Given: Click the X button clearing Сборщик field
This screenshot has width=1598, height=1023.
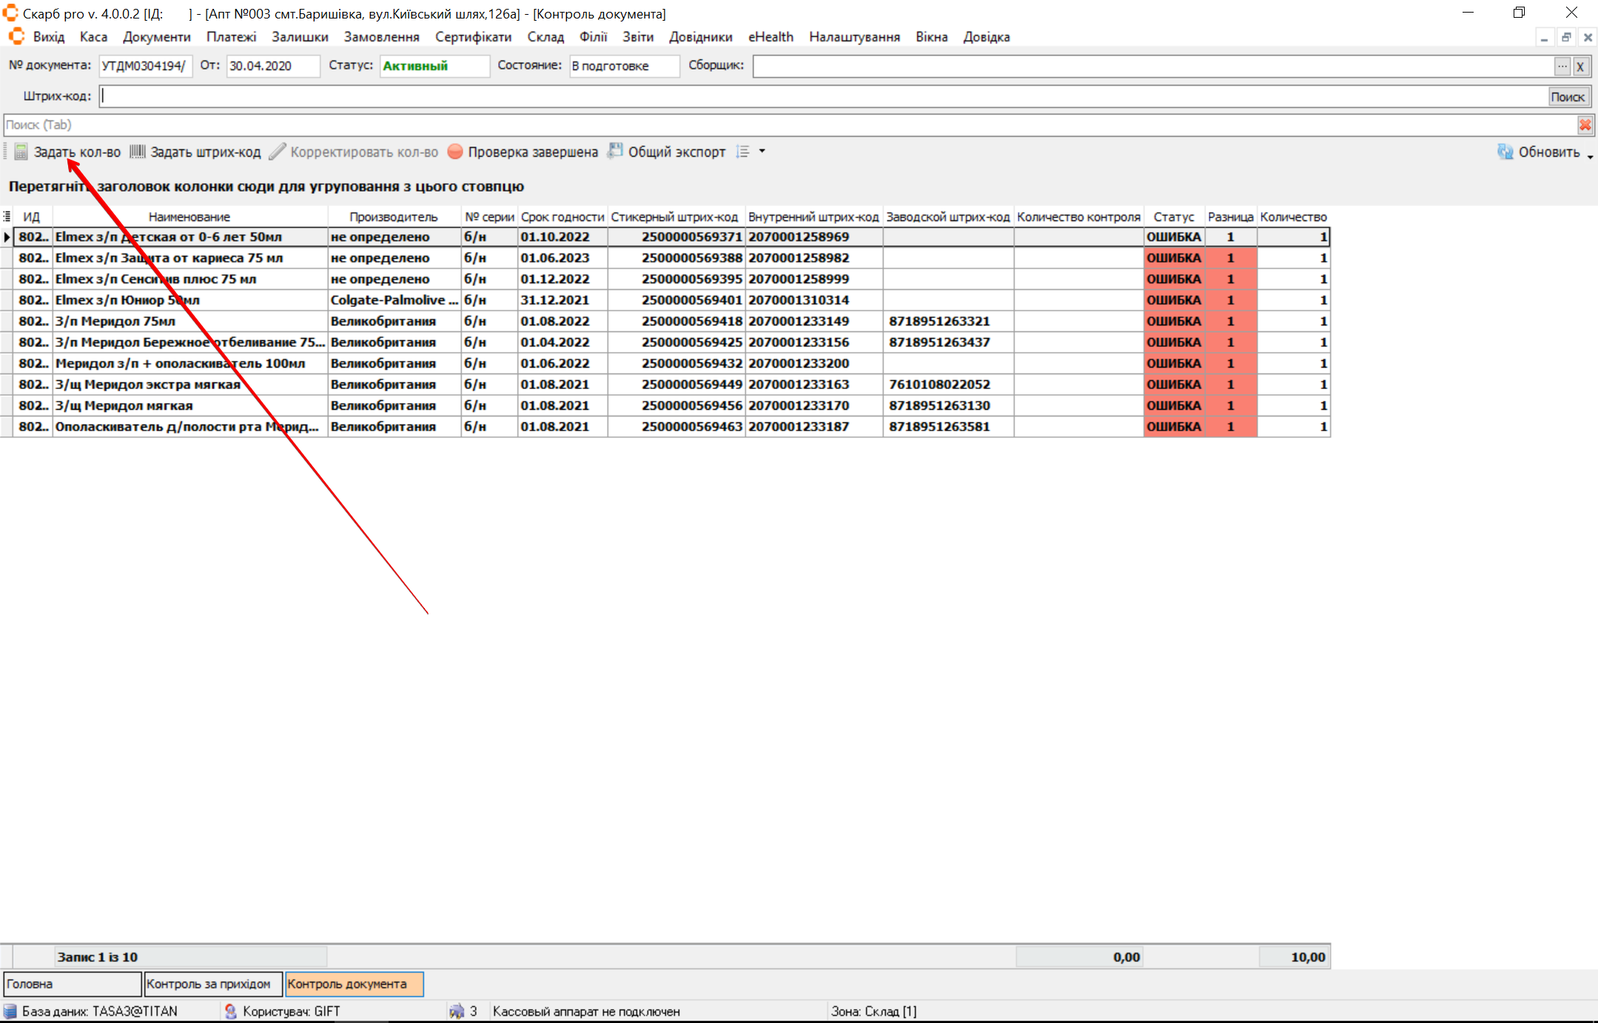Looking at the screenshot, I should 1580,67.
